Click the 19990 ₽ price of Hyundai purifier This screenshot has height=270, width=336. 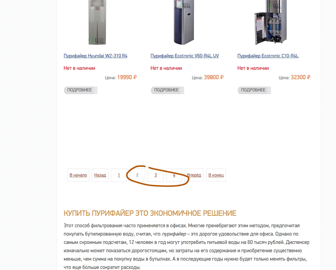click(127, 77)
